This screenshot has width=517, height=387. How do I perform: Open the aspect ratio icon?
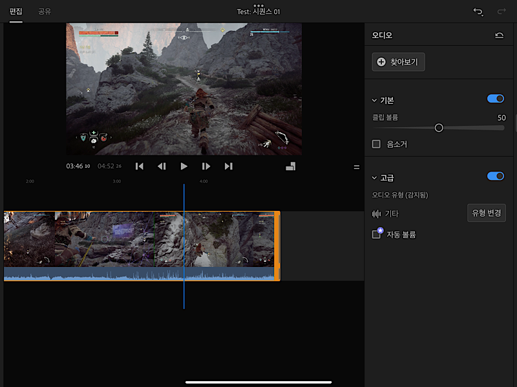pos(290,166)
